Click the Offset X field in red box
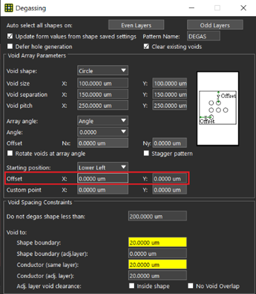The width and height of the screenshot is (256, 294). tap(102, 178)
